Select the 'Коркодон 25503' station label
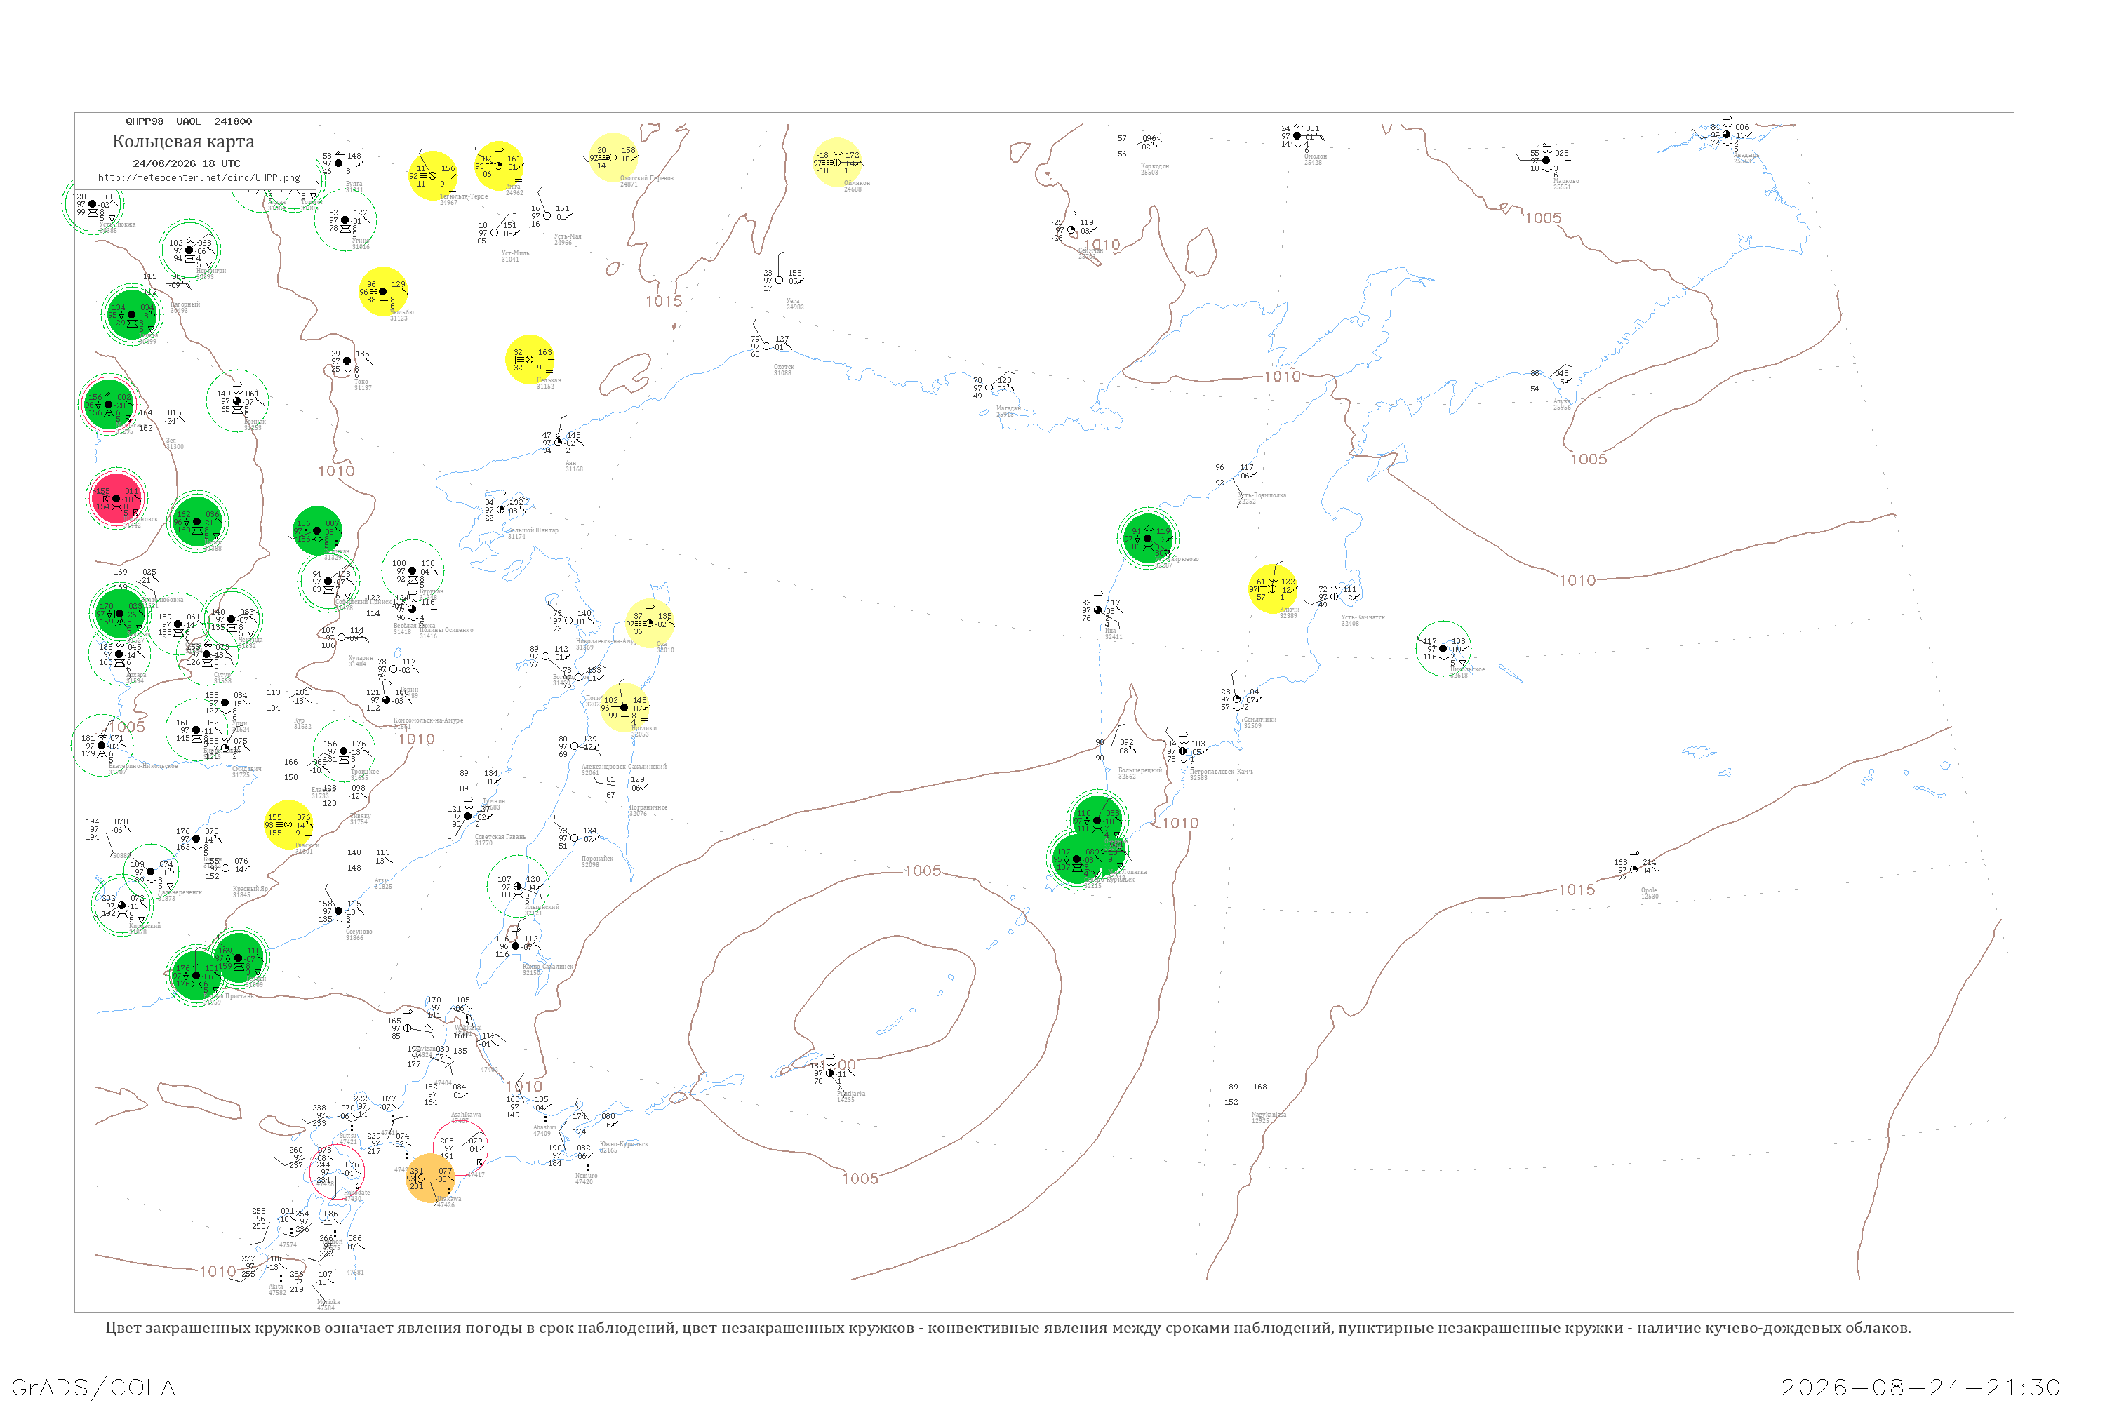The height and width of the screenshot is (1403, 2105). coord(1154,169)
